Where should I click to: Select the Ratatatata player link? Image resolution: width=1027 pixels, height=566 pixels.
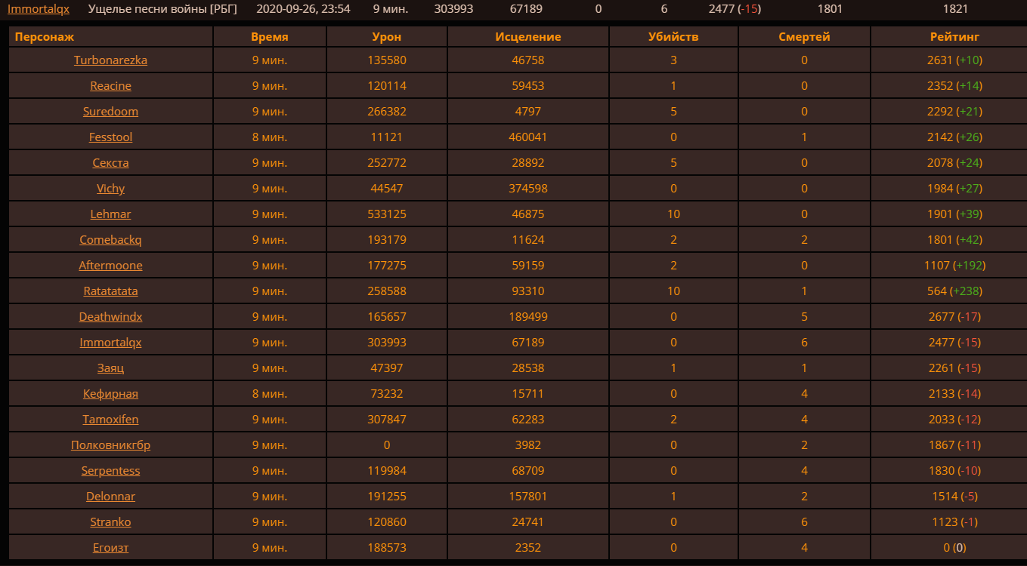point(110,291)
